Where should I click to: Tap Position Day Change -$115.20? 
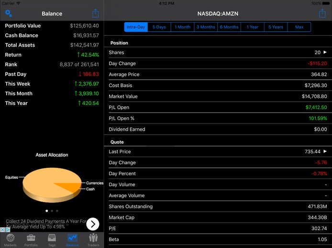(x=218, y=63)
